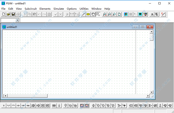The image size is (174, 113).
Task: Open the Elements menu
Action: point(45,9)
